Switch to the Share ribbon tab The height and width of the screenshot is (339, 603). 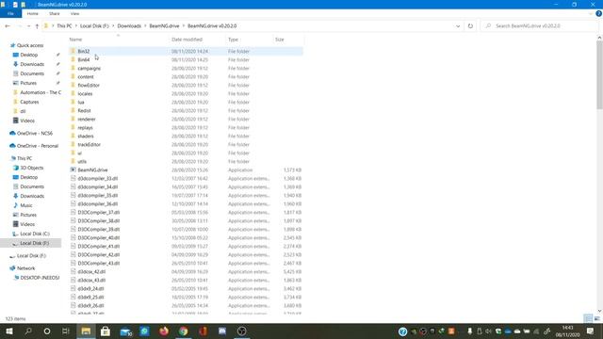(x=55, y=13)
